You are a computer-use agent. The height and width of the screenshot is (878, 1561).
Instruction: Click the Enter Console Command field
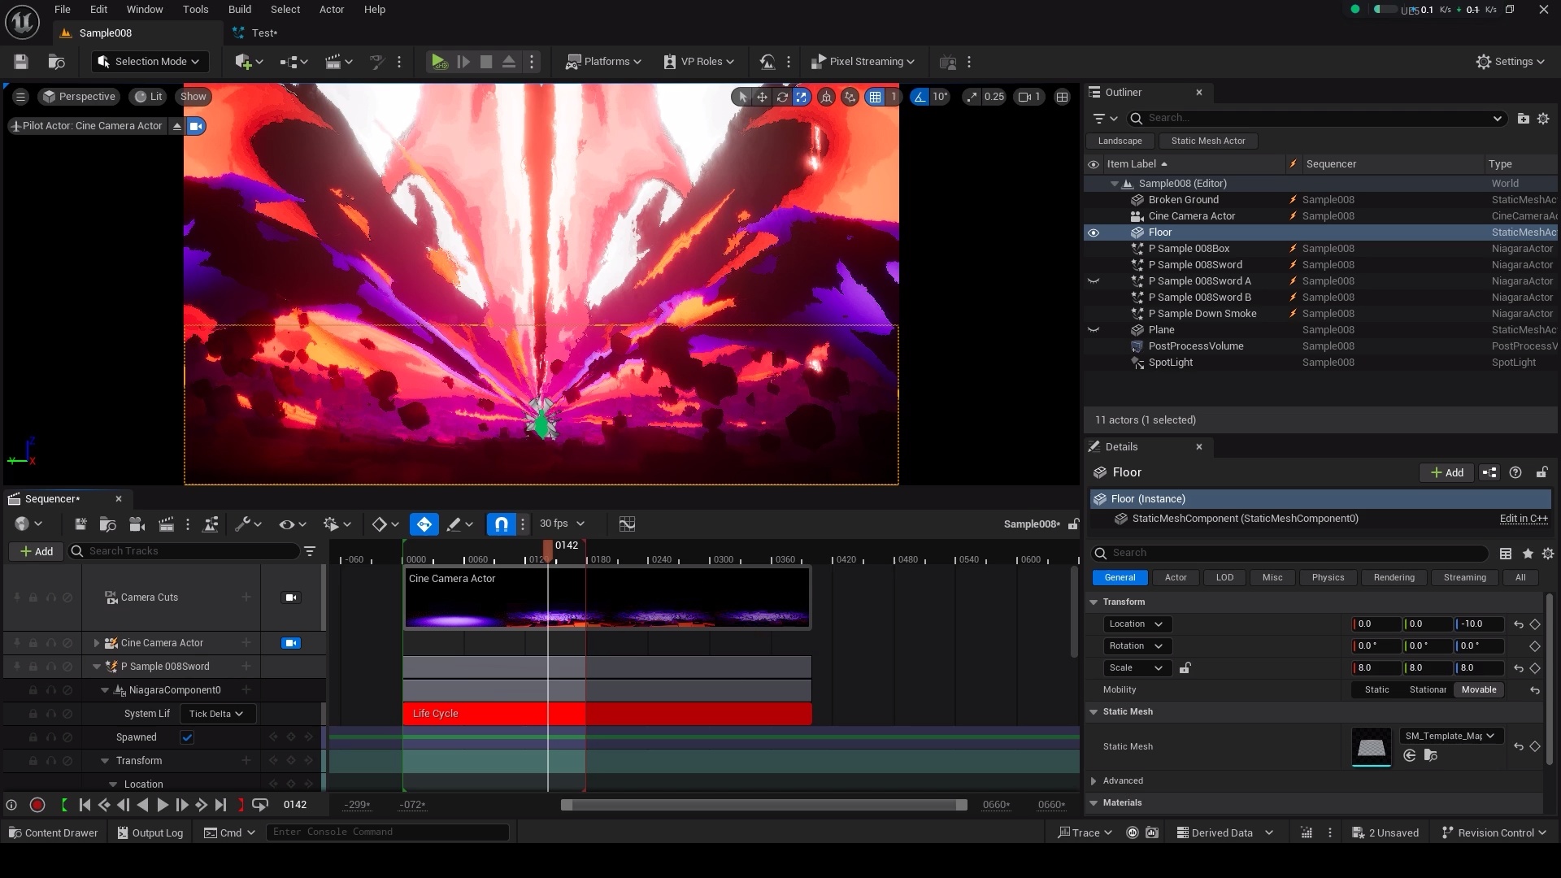pos(388,832)
